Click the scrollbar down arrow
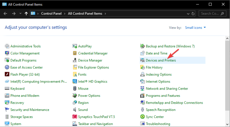This screenshot has width=230, height=127. click(227, 124)
